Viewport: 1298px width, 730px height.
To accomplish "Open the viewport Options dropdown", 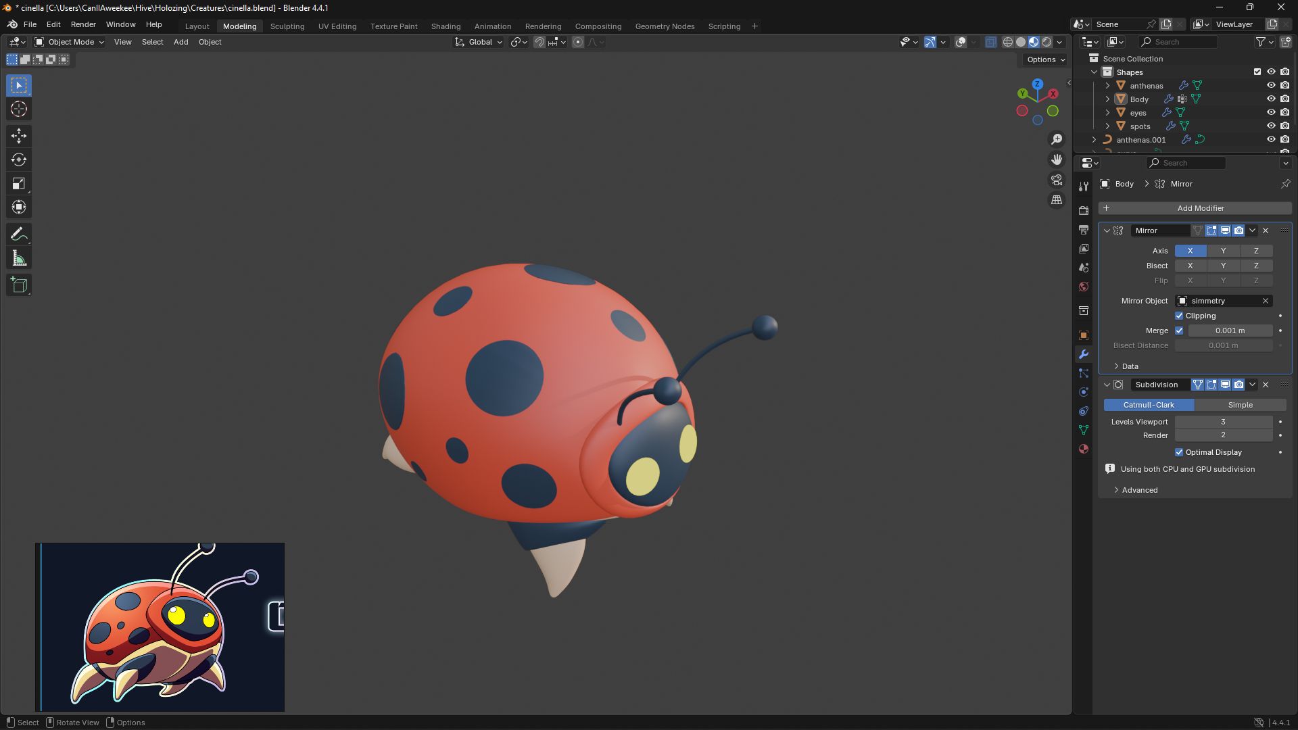I will click(x=1045, y=59).
